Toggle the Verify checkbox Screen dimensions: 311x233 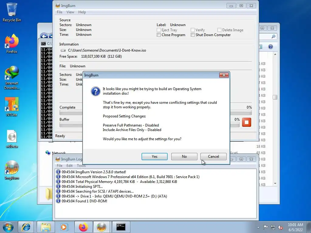coord(193,30)
